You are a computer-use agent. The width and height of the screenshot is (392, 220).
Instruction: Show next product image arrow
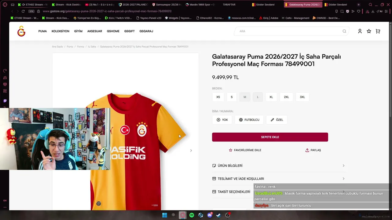[191, 150]
